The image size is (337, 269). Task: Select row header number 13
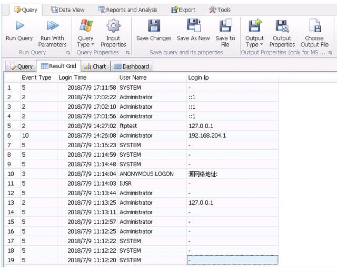pos(13,203)
